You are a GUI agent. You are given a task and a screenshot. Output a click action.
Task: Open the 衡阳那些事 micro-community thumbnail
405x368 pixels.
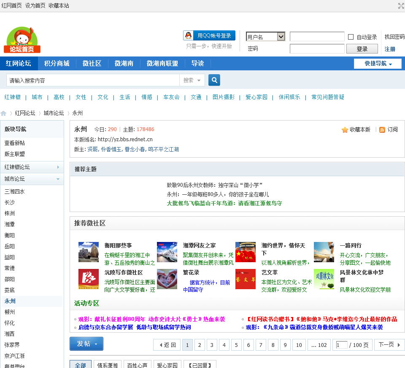coord(89,252)
